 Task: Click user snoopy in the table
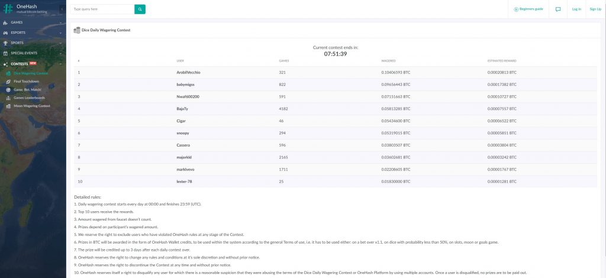coord(183,133)
